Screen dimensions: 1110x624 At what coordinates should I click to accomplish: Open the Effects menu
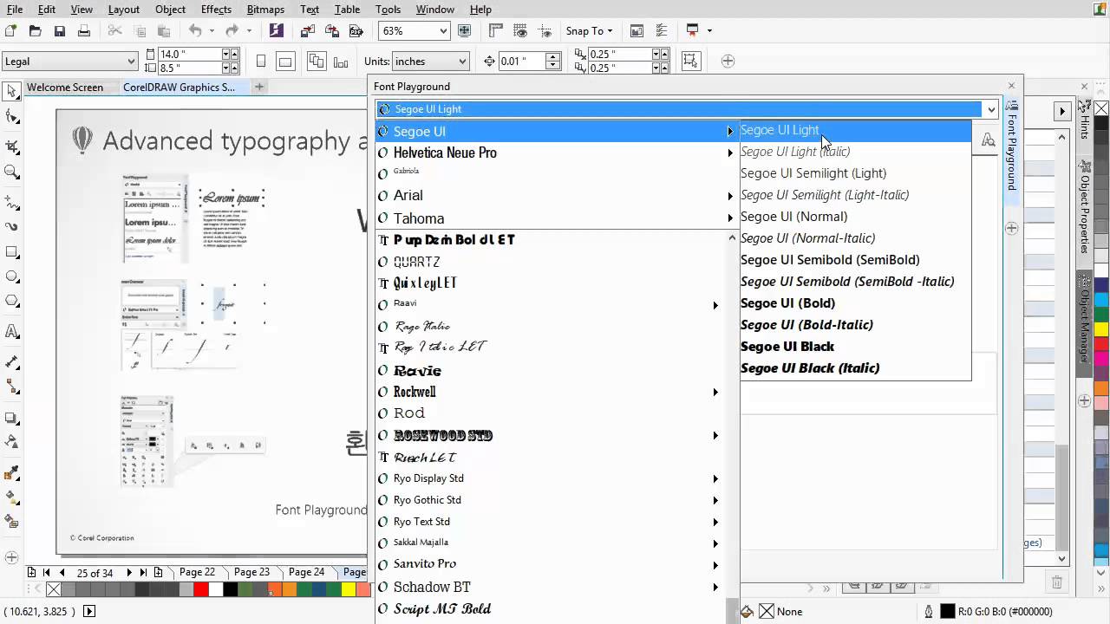pos(215,10)
